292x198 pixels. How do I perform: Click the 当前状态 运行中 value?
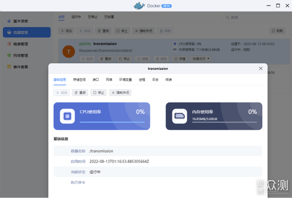(x=95, y=172)
